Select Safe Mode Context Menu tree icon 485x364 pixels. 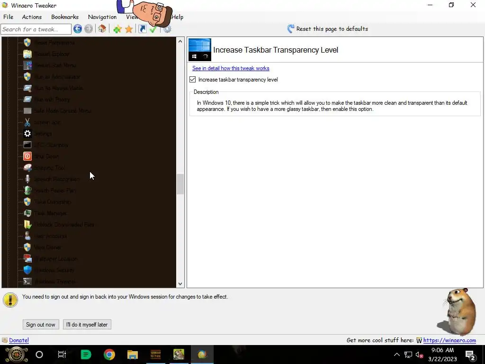click(27, 111)
